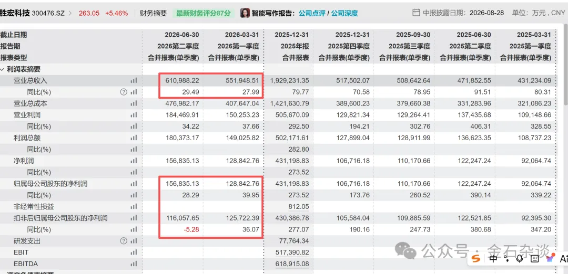Screen dimensions: 568x274
Task: Click the stock price 263.05
Action: (89, 13)
